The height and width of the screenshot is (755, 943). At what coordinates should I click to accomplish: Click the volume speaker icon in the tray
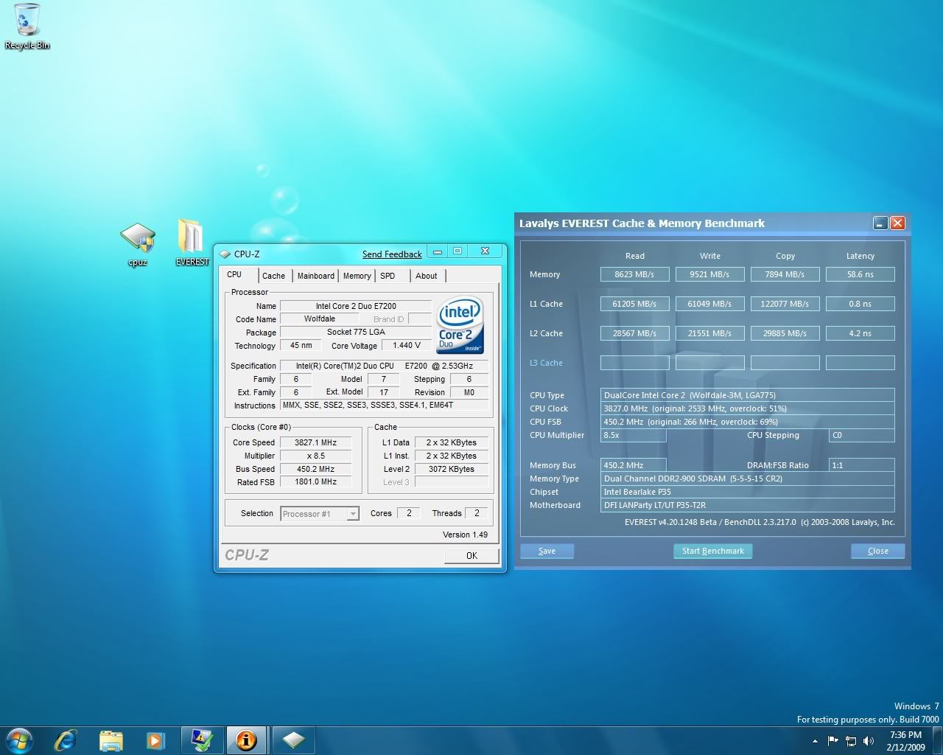click(x=869, y=741)
